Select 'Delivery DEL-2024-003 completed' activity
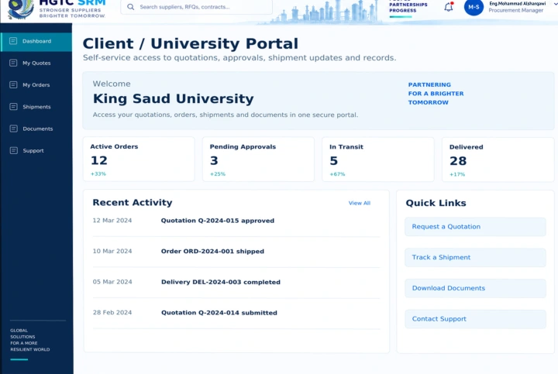This screenshot has width=558, height=374. 221,282
